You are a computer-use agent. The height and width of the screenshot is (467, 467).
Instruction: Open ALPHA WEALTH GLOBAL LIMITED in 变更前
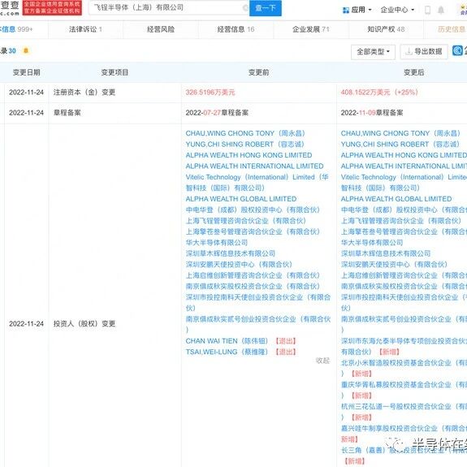tap(241, 199)
